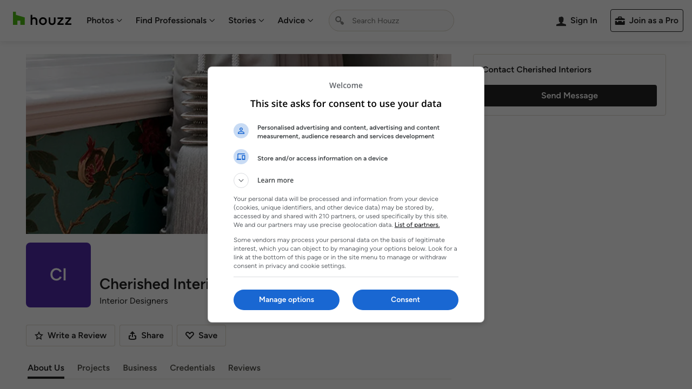Open the Photos dropdown menu

pos(104,21)
